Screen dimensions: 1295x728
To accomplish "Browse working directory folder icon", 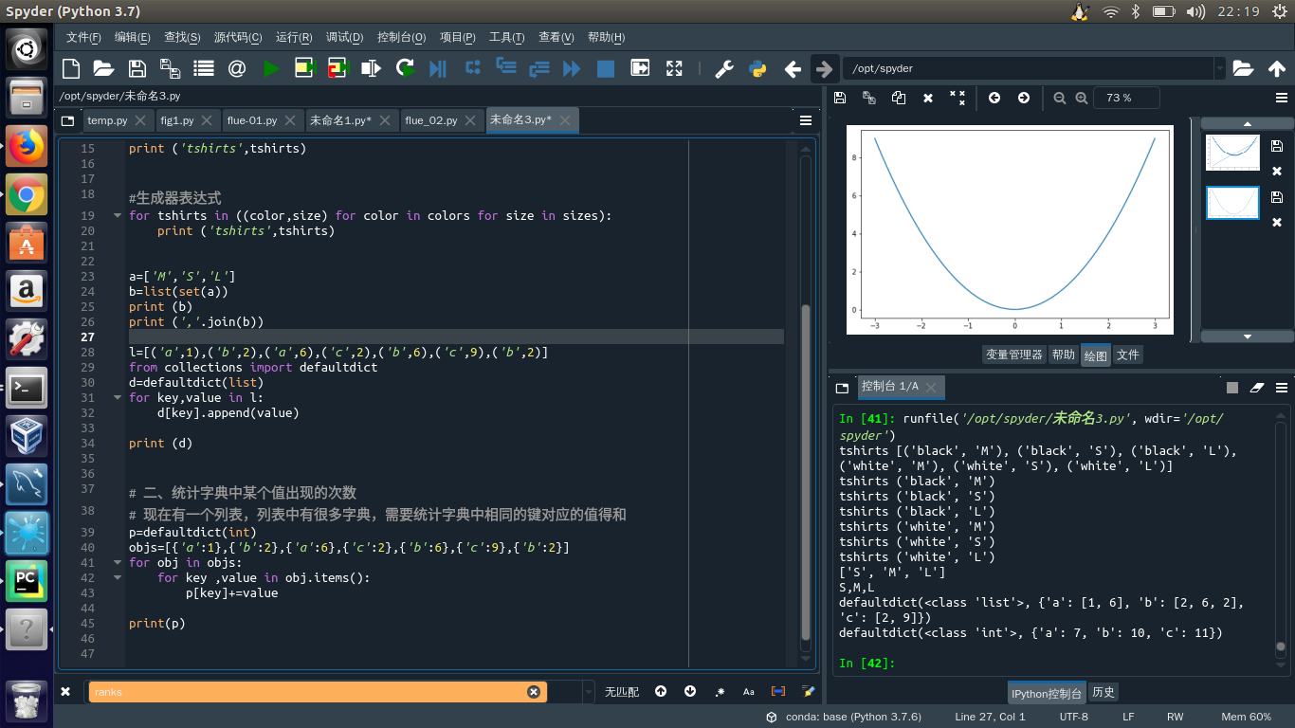I will tap(1243, 68).
